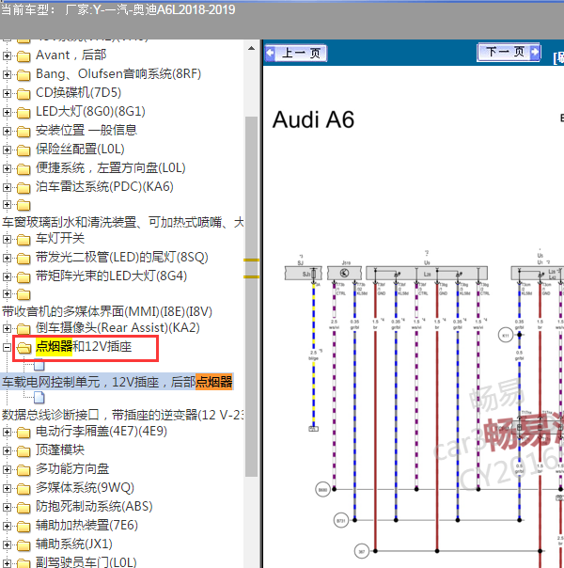This screenshot has height=568, width=564.
Task: Click ground point 367 circle
Action: click(361, 551)
